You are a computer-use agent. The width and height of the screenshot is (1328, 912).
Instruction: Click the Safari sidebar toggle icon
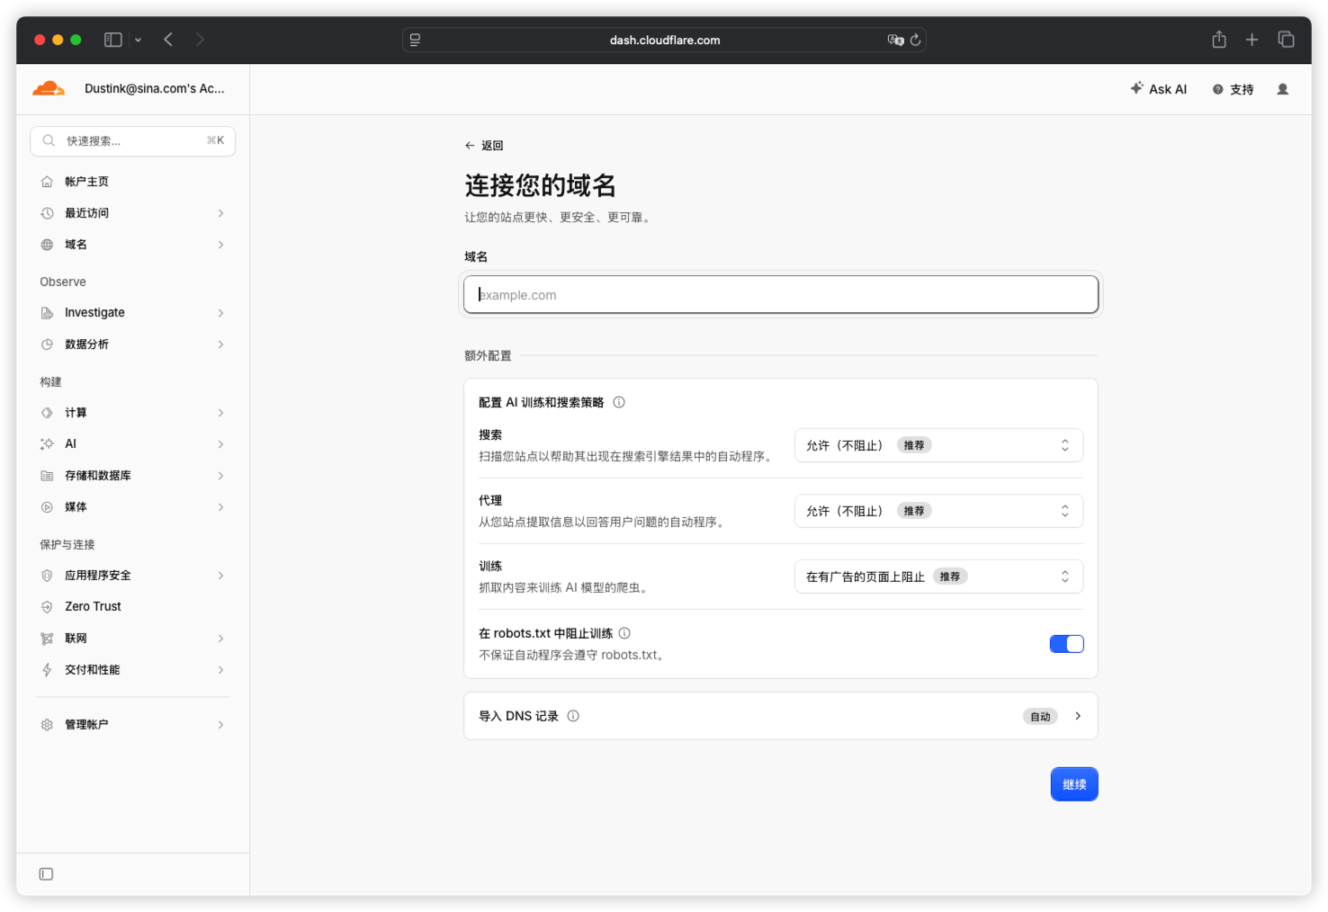[x=113, y=40]
